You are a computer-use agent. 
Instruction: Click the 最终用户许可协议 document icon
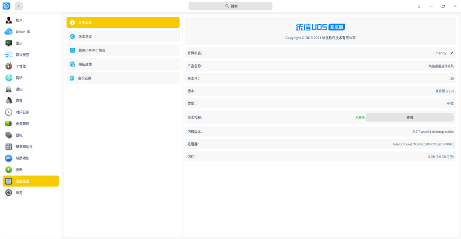coord(72,50)
